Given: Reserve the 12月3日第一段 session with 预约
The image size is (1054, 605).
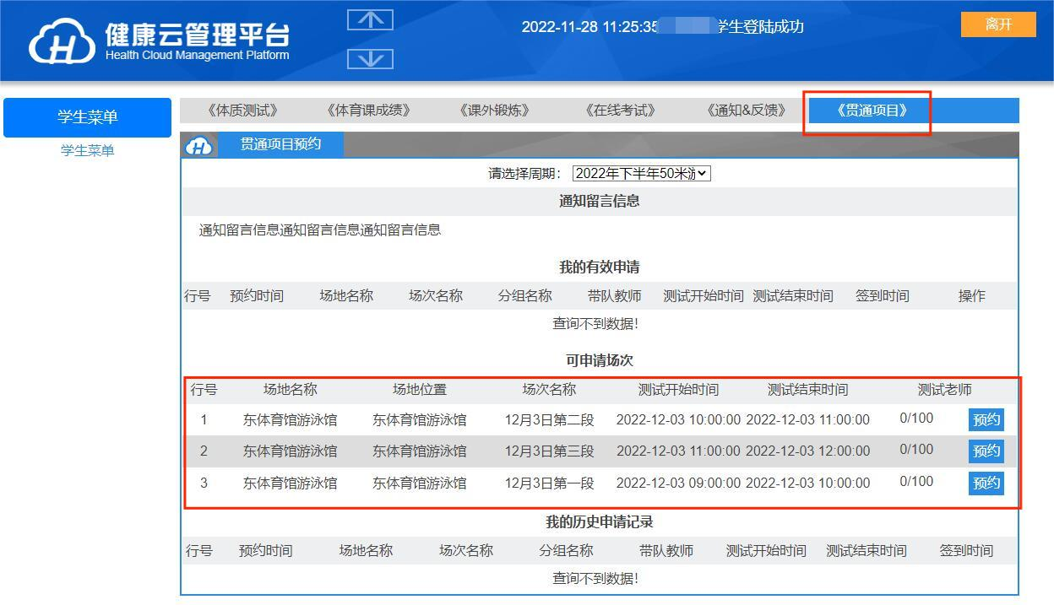Looking at the screenshot, I should pyautogui.click(x=986, y=483).
